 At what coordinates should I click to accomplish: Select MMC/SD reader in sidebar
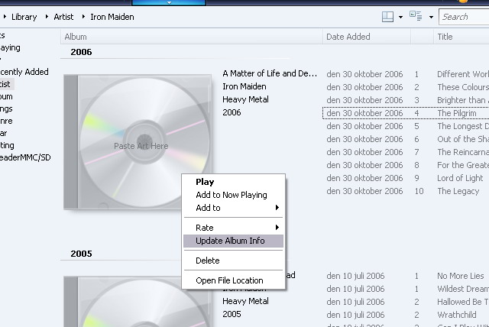[x=25, y=157]
